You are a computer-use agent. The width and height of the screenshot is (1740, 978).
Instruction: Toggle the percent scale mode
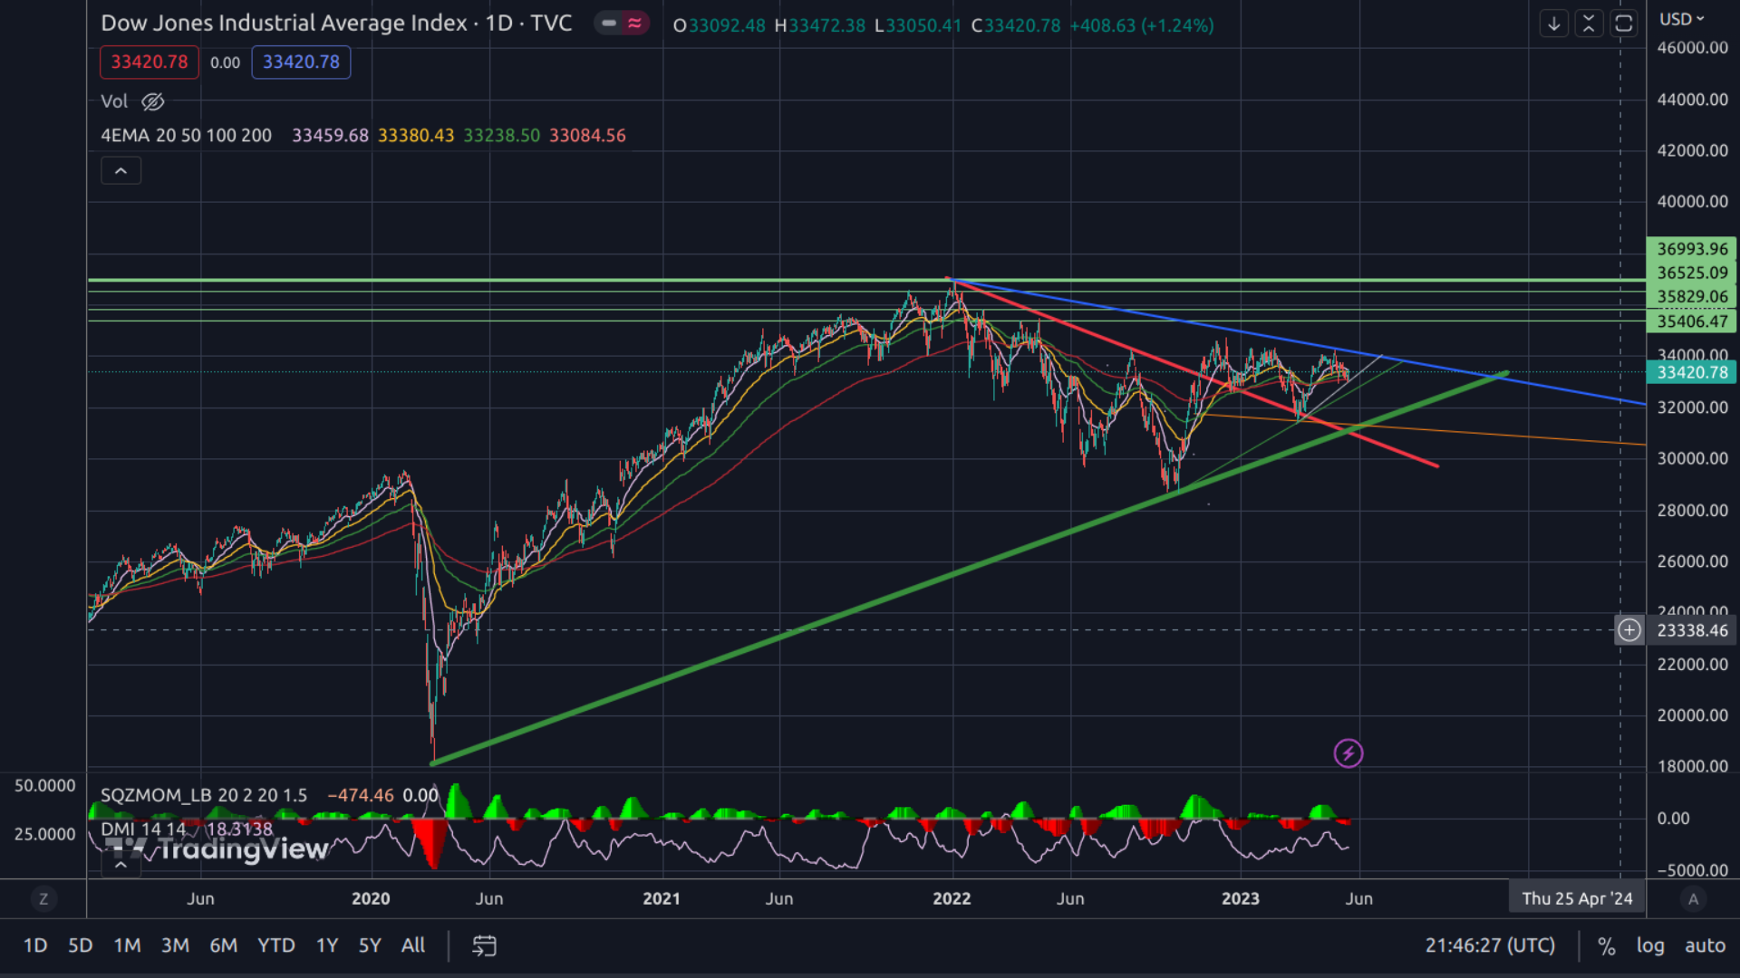pos(1607,946)
